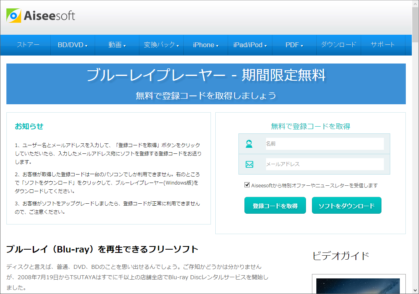Viewport: 419px width, 294px height.
Task: Open the ダウンロード navigation item
Action: (x=338, y=45)
